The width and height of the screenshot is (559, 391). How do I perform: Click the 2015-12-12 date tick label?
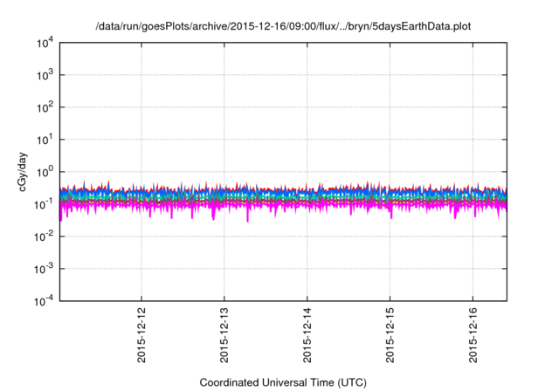(141, 335)
